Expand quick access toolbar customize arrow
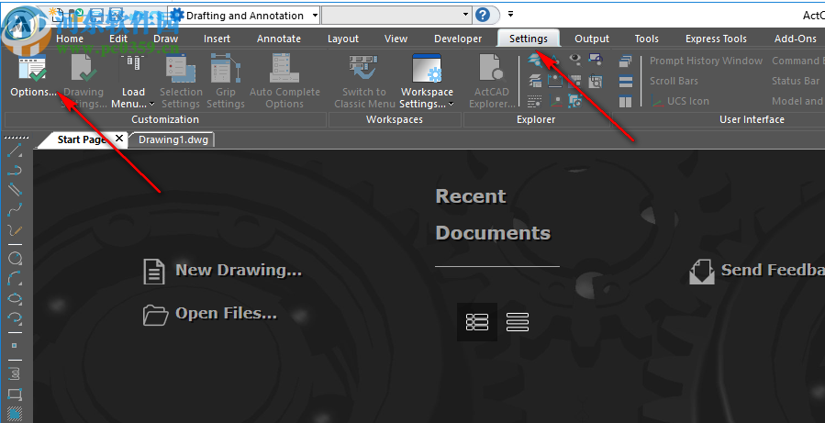This screenshot has width=825, height=423. click(510, 14)
